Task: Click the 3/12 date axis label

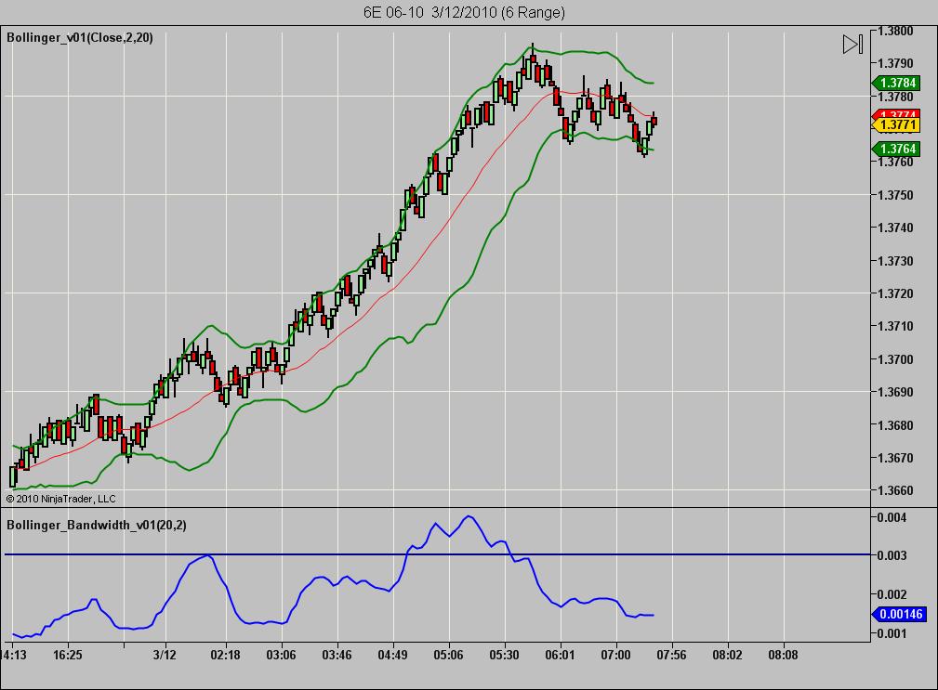Action: [x=165, y=656]
